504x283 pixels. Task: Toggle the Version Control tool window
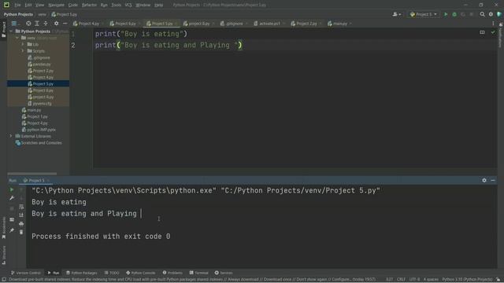tap(26, 273)
